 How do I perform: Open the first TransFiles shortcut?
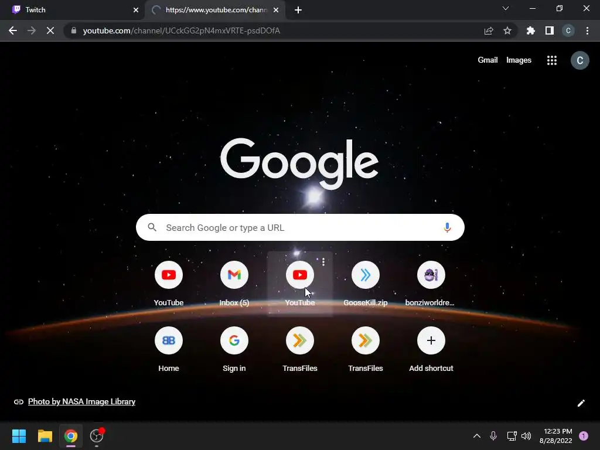tap(300, 349)
